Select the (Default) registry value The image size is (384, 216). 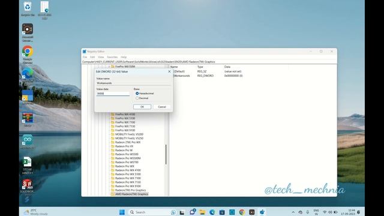pos(180,71)
